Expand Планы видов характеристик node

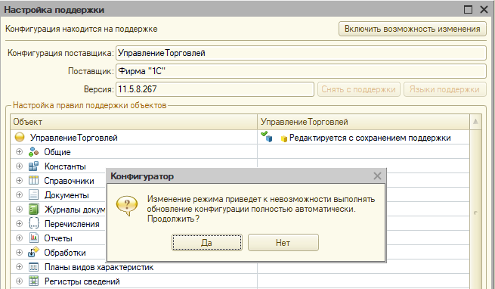pos(19,266)
